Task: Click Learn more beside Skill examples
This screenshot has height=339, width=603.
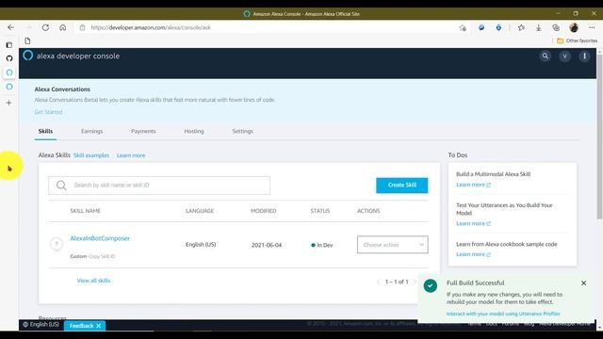Action: pyautogui.click(x=131, y=155)
